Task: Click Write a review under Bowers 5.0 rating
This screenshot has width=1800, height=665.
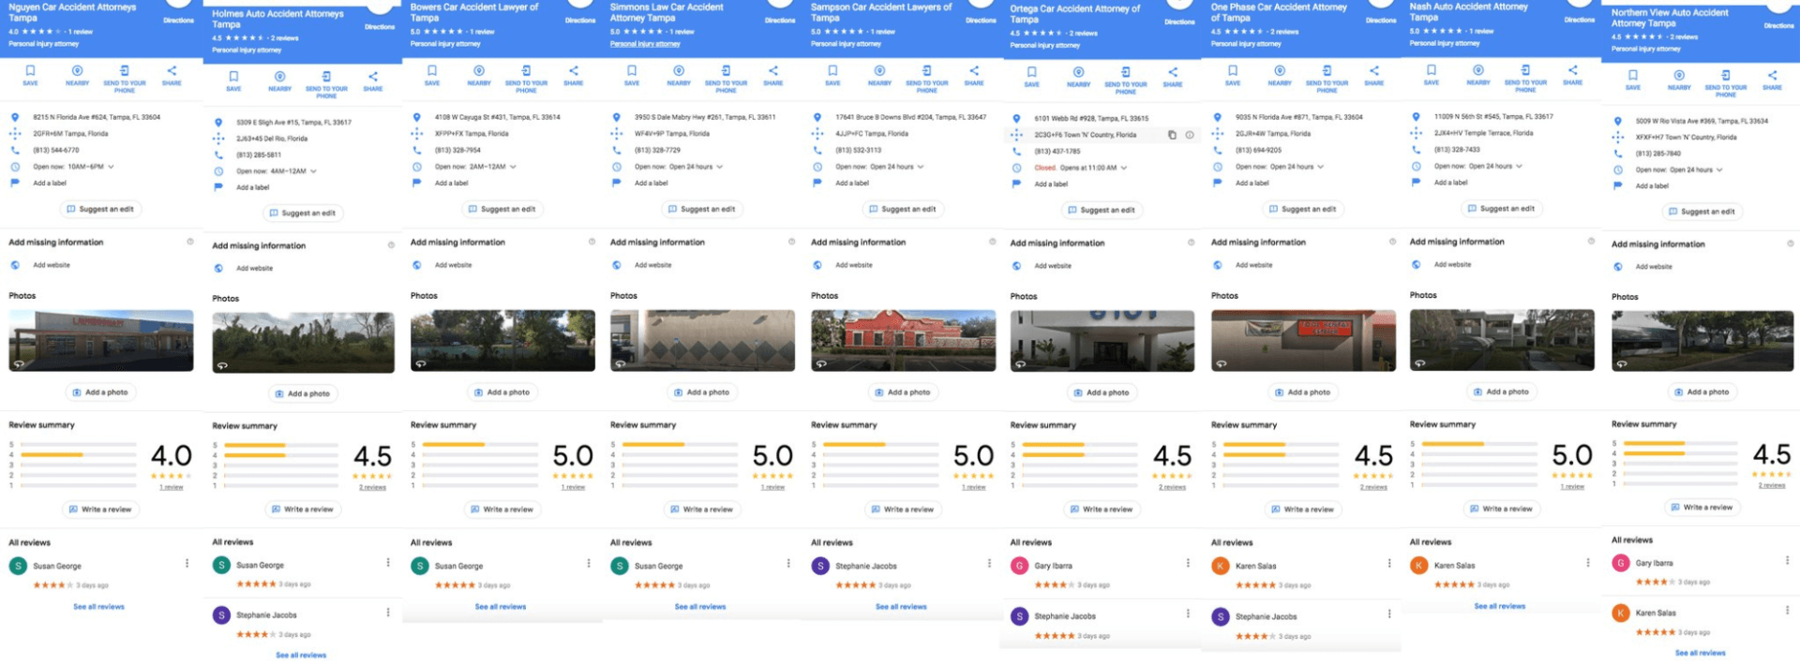Action: coord(501,510)
